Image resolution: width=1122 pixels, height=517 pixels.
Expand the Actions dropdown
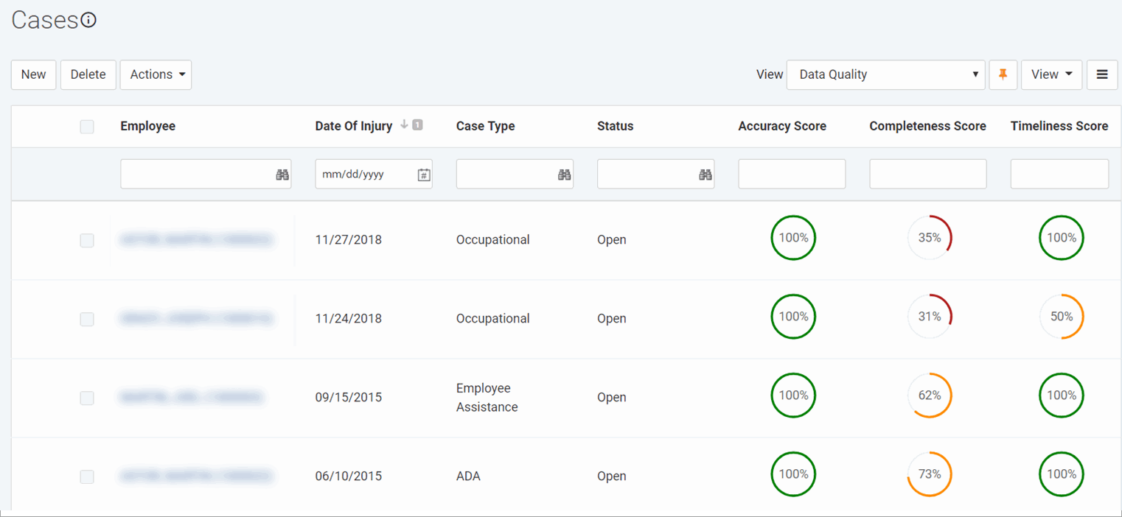(156, 74)
